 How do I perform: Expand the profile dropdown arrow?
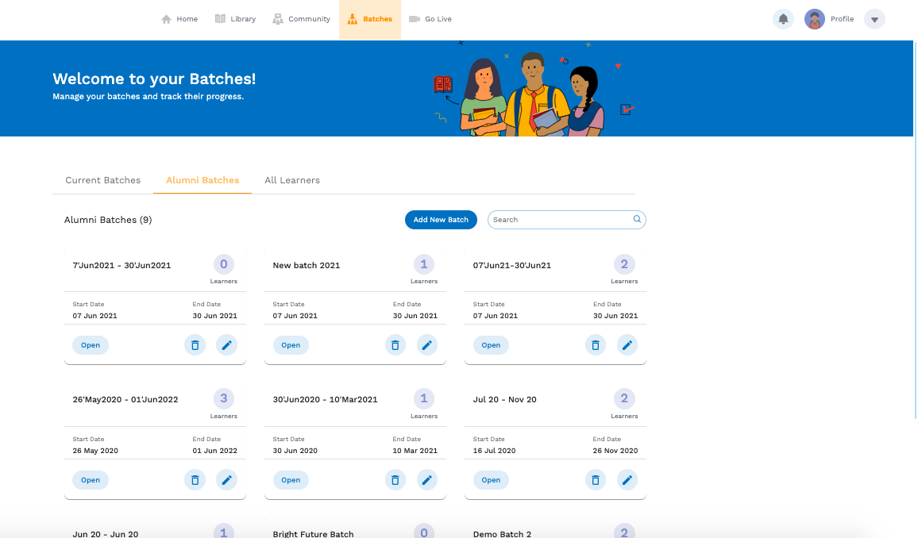click(x=874, y=19)
